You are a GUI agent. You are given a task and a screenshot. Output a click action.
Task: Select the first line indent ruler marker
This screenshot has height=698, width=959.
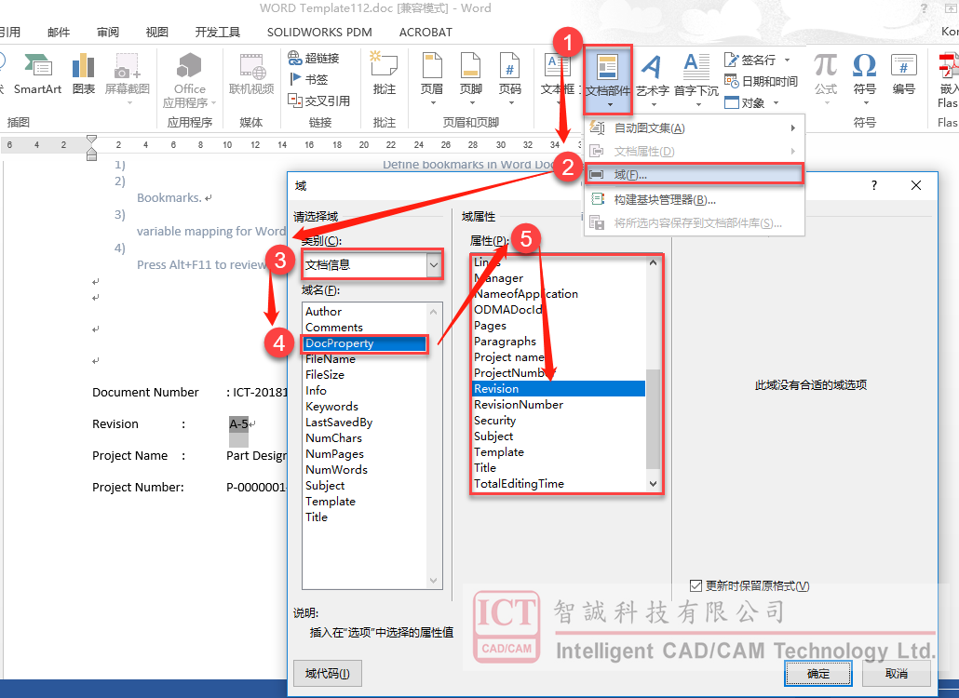coord(92,140)
